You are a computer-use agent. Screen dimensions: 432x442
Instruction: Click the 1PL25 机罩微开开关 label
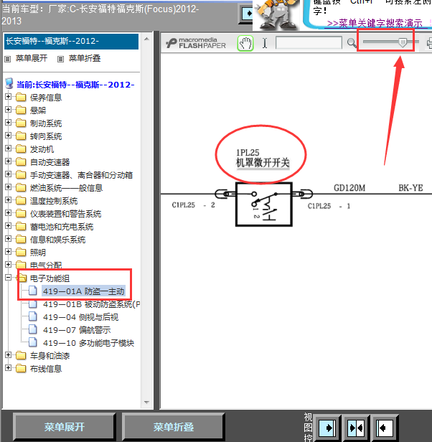pyautogui.click(x=262, y=158)
